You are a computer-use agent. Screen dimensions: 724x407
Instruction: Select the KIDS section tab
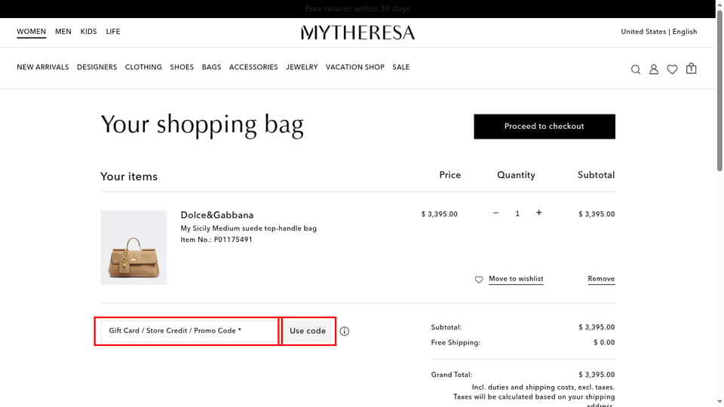[89, 32]
